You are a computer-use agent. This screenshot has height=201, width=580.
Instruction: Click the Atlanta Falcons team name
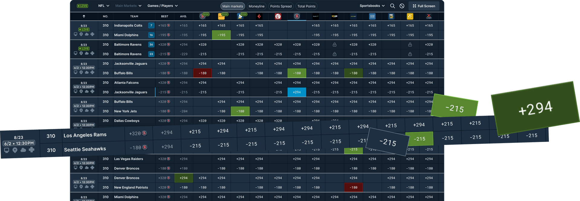click(x=126, y=83)
